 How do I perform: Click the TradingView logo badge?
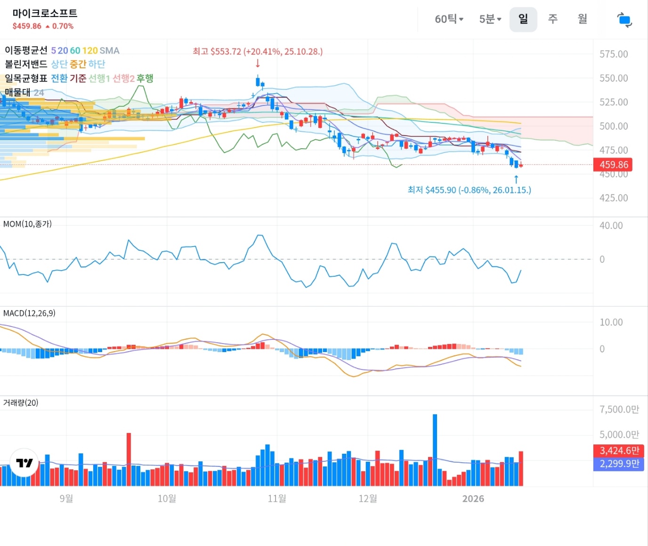[x=24, y=463]
